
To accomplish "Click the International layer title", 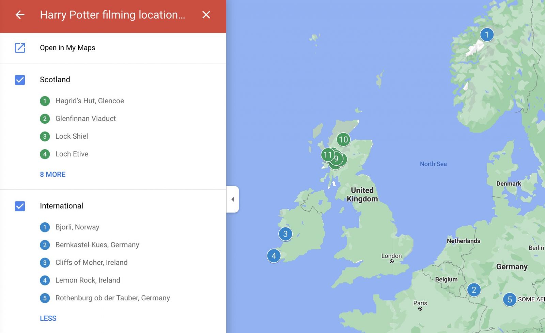I will (61, 206).
